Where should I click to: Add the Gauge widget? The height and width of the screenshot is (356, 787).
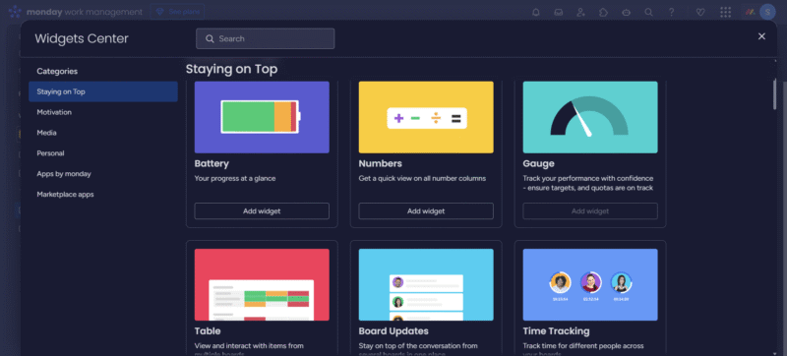pos(590,211)
